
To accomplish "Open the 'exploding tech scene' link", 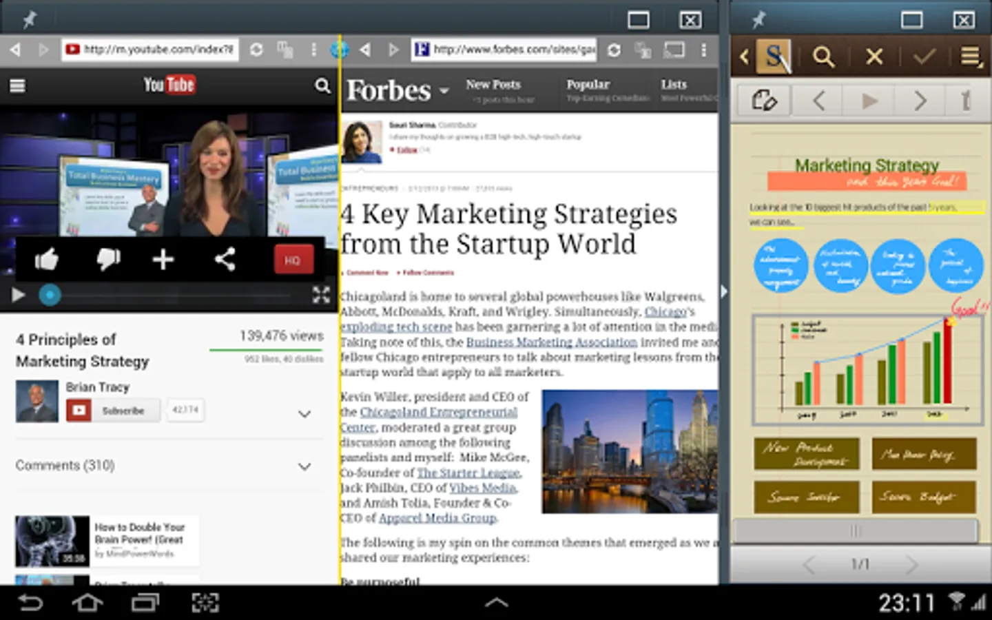I will coord(396,327).
